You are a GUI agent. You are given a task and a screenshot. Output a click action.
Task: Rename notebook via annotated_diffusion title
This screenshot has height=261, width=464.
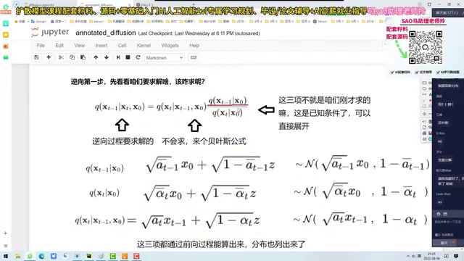(x=106, y=33)
